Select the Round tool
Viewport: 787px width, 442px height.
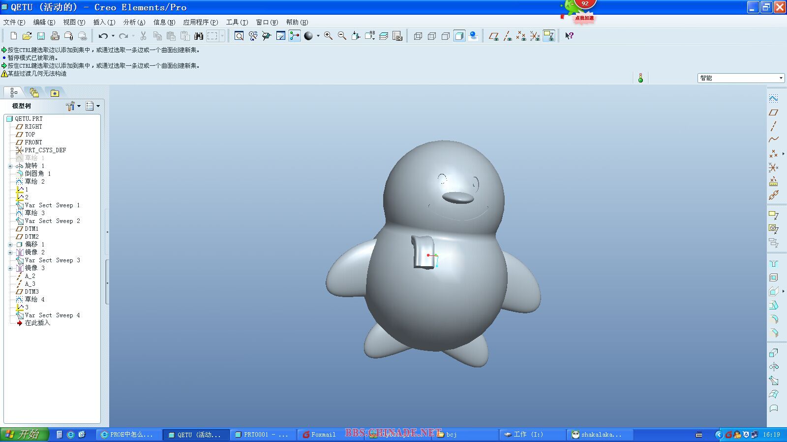point(774,319)
